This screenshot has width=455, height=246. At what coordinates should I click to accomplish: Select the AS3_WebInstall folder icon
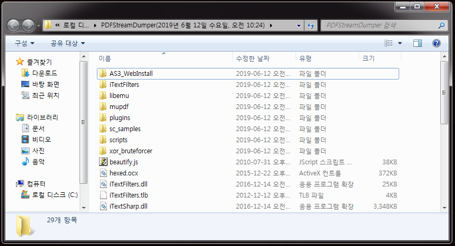pyautogui.click(x=103, y=73)
